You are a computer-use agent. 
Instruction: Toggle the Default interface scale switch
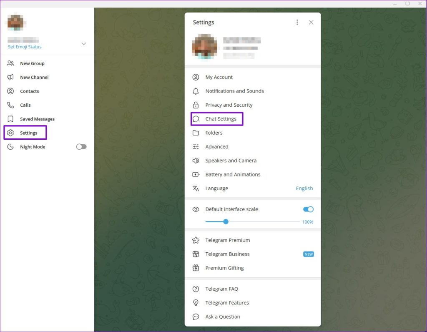coord(308,209)
